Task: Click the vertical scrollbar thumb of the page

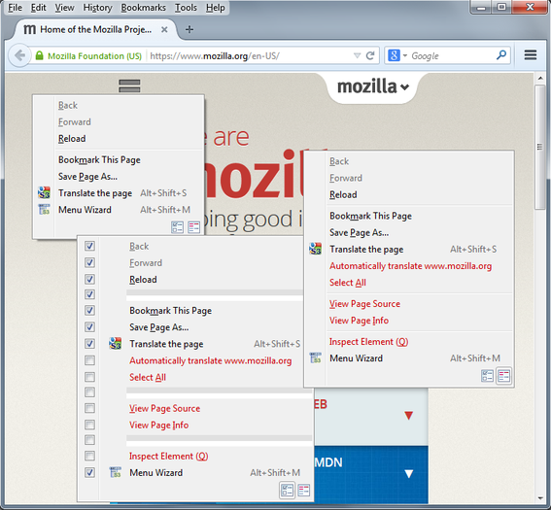Action: [x=539, y=147]
